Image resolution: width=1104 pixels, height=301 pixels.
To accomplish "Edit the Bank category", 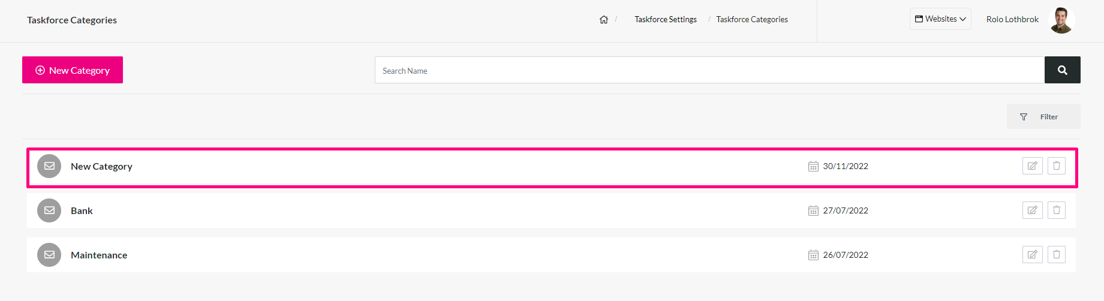I will coord(1033,210).
